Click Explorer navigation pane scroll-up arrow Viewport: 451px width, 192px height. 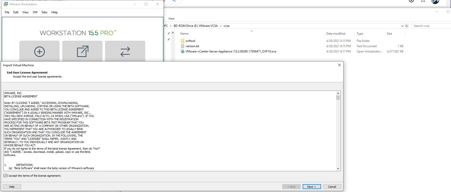173,33
